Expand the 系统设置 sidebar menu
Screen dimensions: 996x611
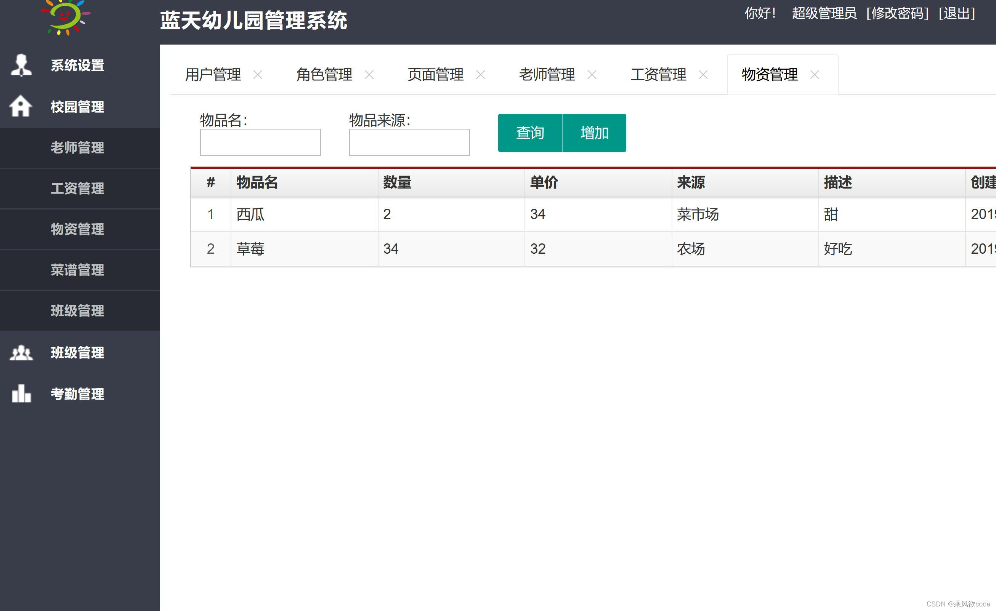tap(77, 66)
